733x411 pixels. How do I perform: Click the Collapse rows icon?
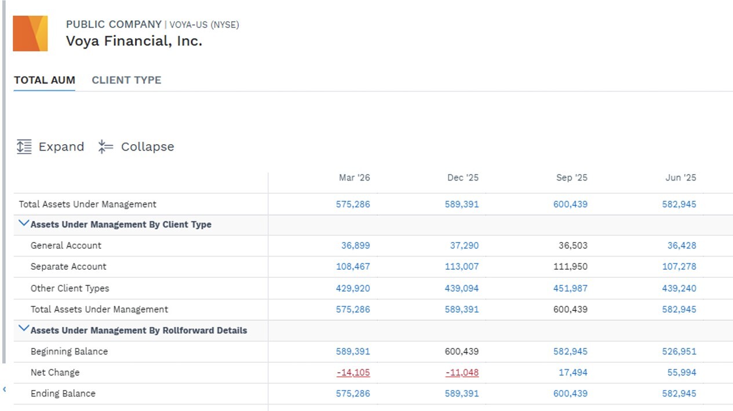(105, 146)
